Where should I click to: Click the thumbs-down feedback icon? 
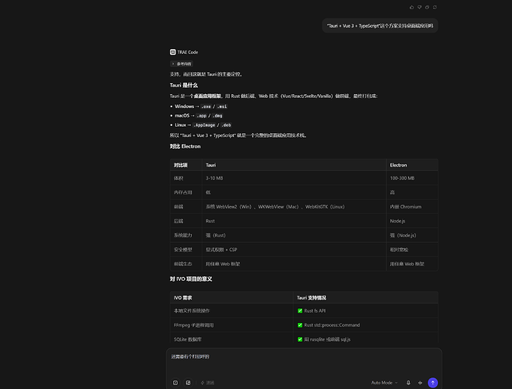(419, 7)
